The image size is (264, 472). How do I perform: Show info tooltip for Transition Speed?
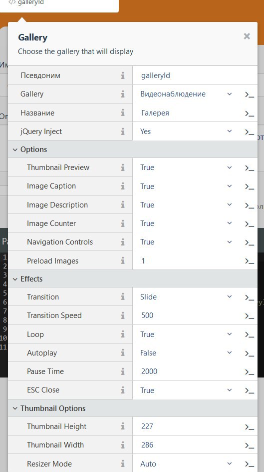(123, 316)
